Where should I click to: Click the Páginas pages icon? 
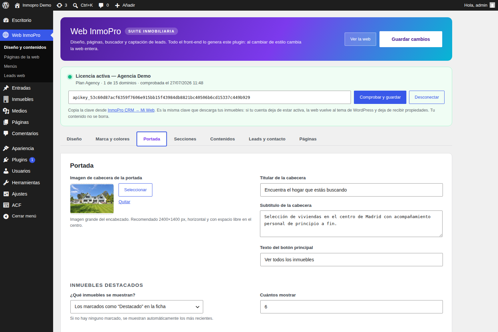coord(6,122)
